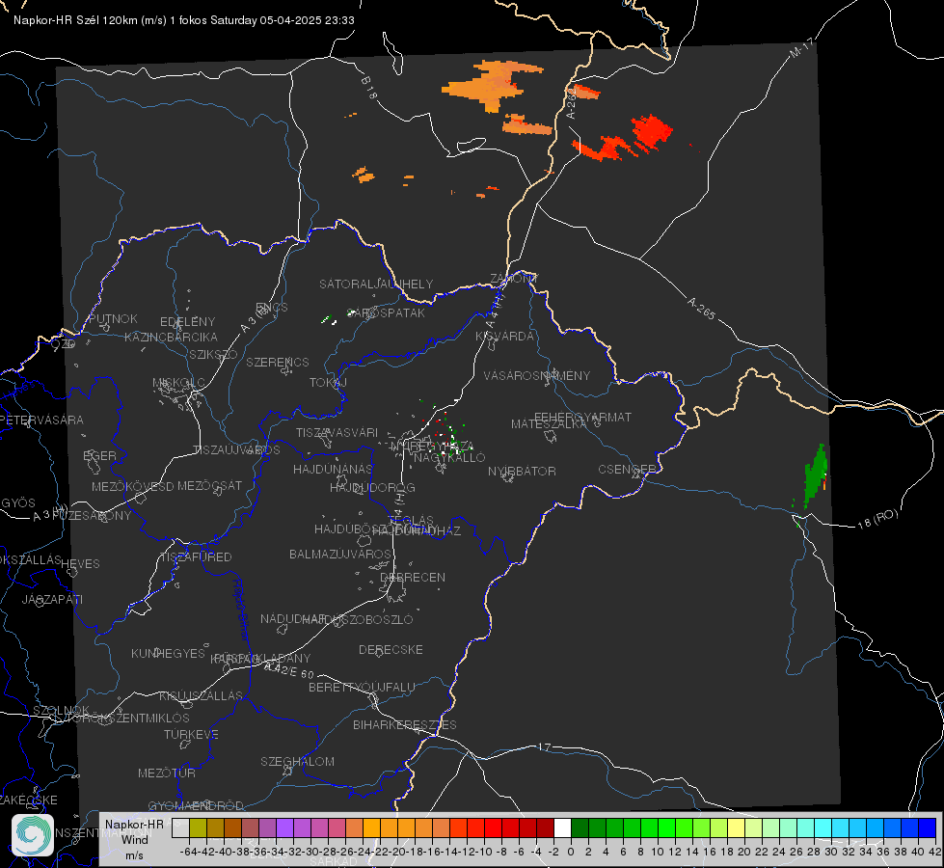The height and width of the screenshot is (868, 944).
Task: Select the SZEGHALOM label
Action: (x=297, y=761)
